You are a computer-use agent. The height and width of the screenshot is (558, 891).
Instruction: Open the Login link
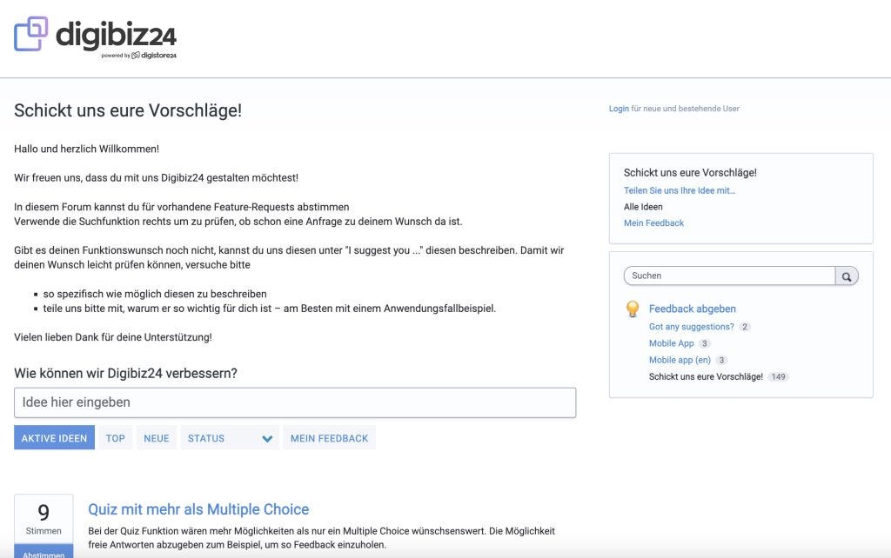point(617,108)
